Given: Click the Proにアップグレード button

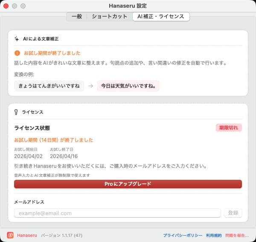Looking at the screenshot, I should point(128,184).
